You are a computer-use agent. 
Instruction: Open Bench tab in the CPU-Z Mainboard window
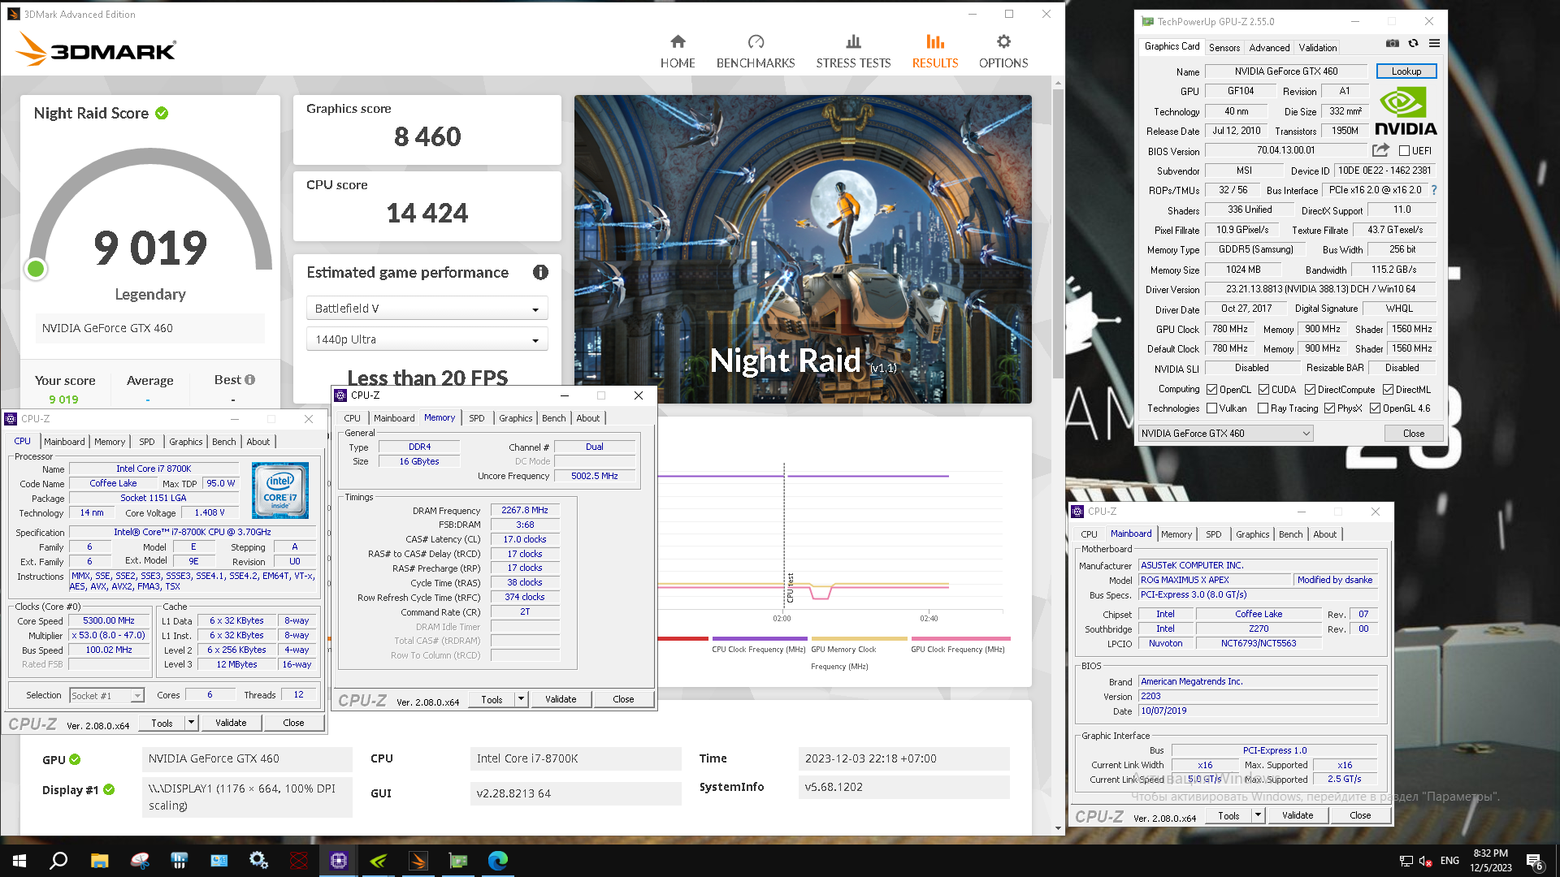coord(1290,534)
